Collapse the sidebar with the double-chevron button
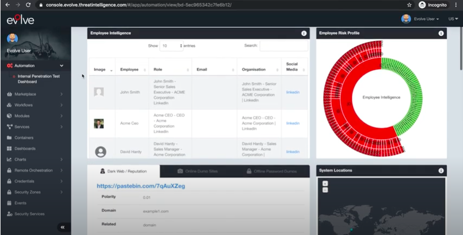This screenshot has width=463, height=235. [62, 227]
